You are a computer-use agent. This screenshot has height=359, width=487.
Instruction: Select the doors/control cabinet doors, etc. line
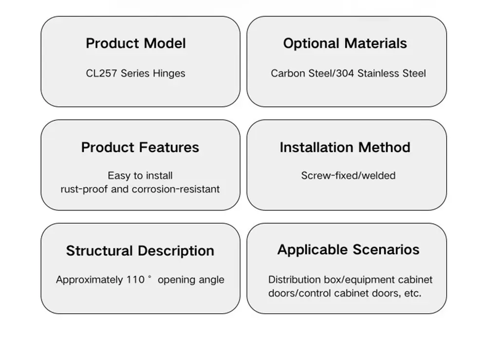pyautogui.click(x=345, y=293)
